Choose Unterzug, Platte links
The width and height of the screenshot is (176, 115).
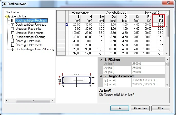(x=28, y=29)
